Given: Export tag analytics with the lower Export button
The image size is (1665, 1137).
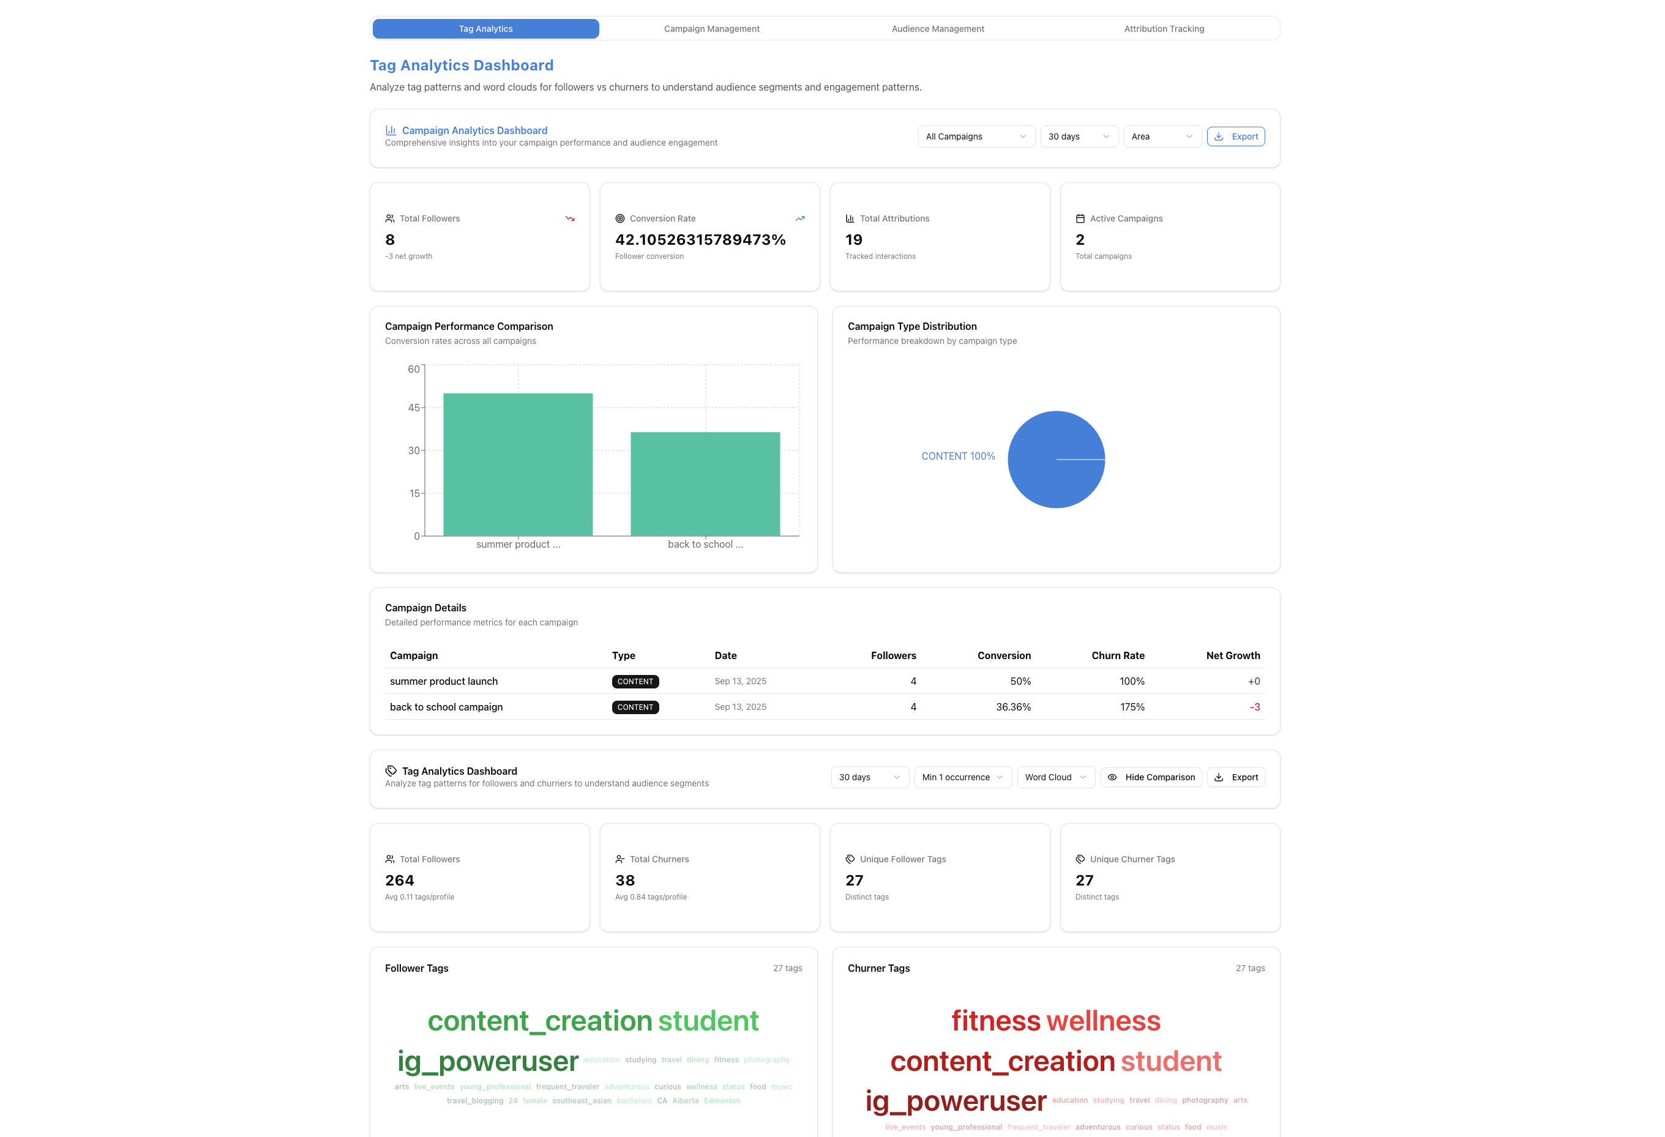Looking at the screenshot, I should [x=1235, y=777].
